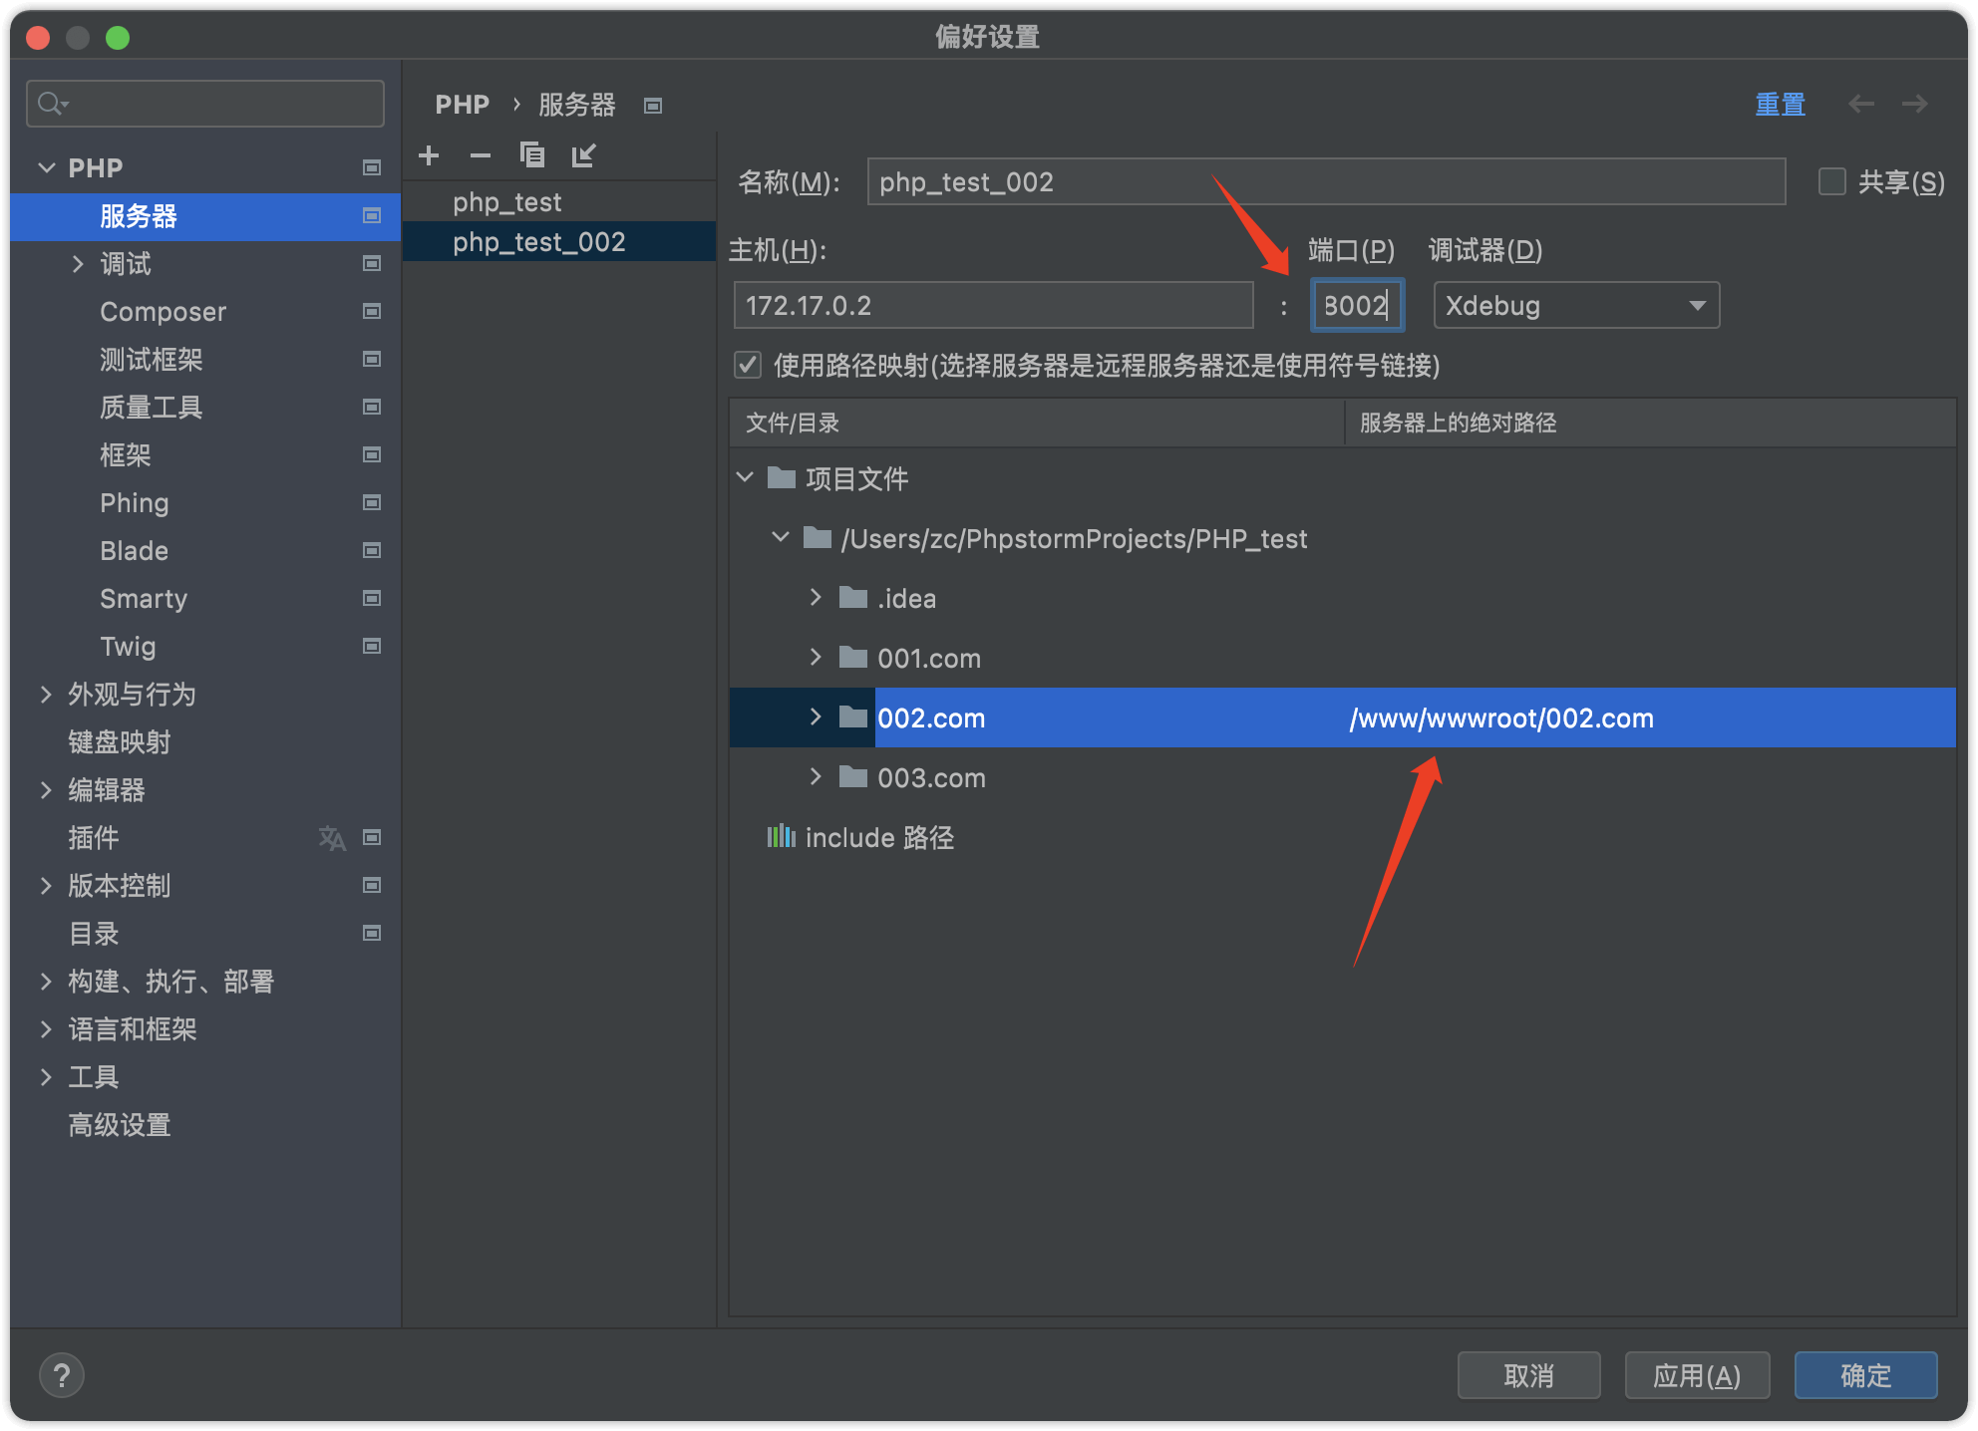Image resolution: width=1978 pixels, height=1431 pixels.
Task: Expand the 调试 settings section
Action: (78, 263)
